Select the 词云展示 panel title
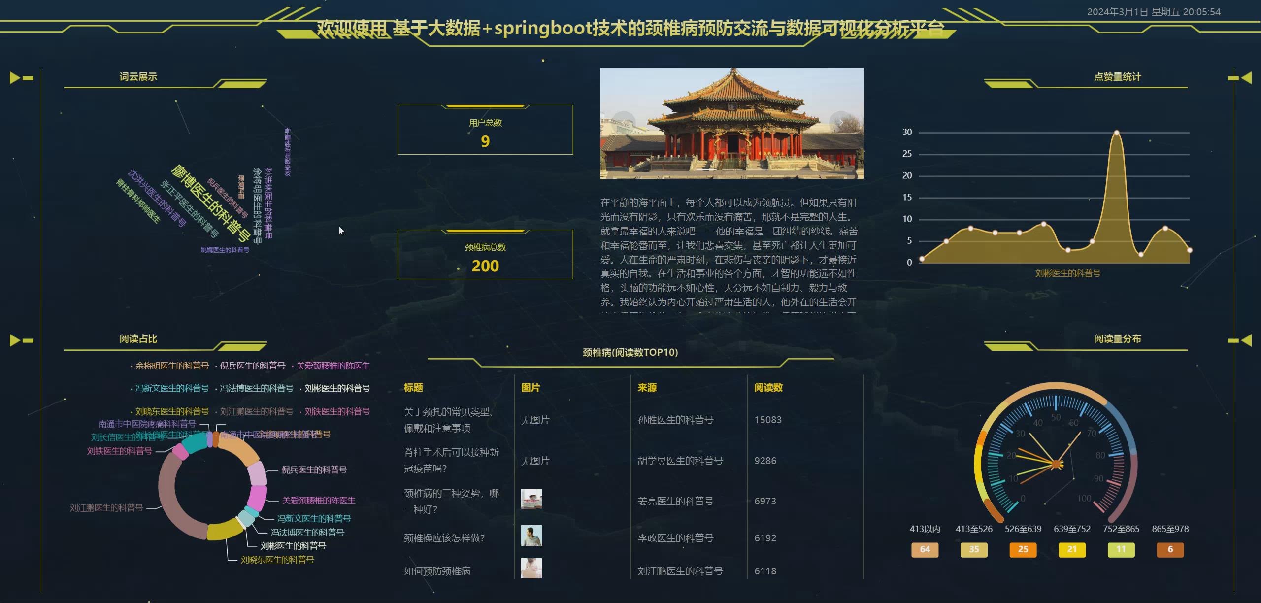The height and width of the screenshot is (603, 1261). coord(138,77)
